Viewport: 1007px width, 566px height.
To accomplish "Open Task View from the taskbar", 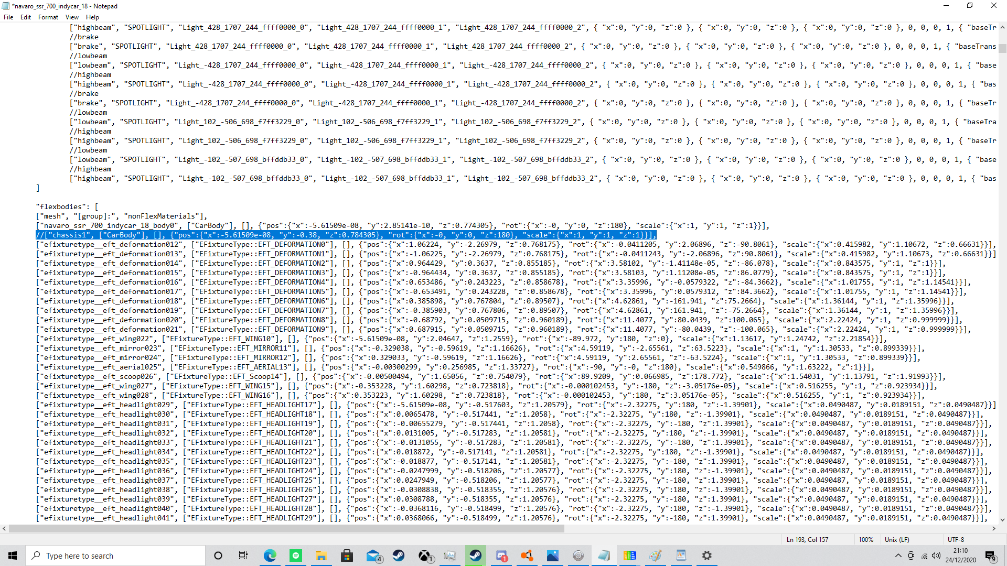I will (243, 556).
